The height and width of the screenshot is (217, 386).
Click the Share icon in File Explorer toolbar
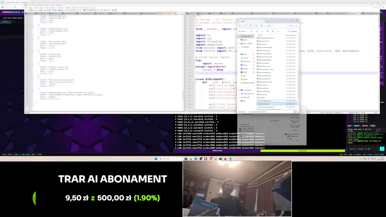coord(273,31)
